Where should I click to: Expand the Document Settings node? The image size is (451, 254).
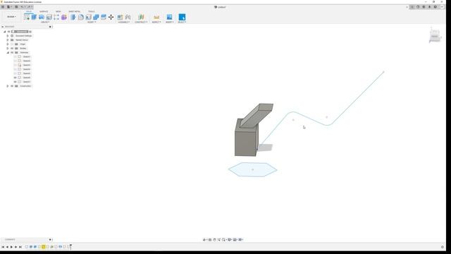(x=8, y=36)
